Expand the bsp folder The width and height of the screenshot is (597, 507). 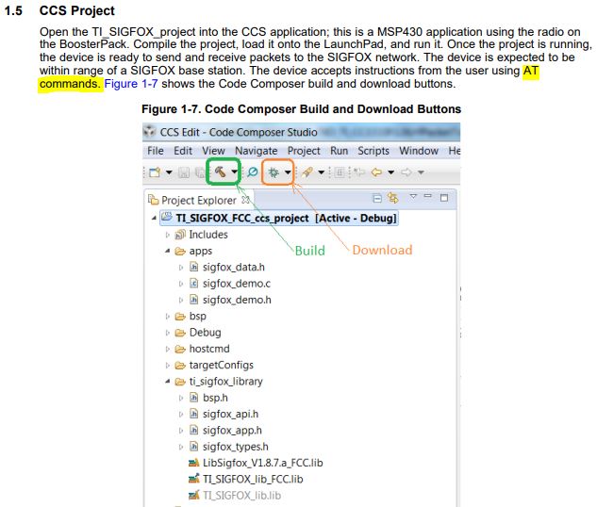167,316
